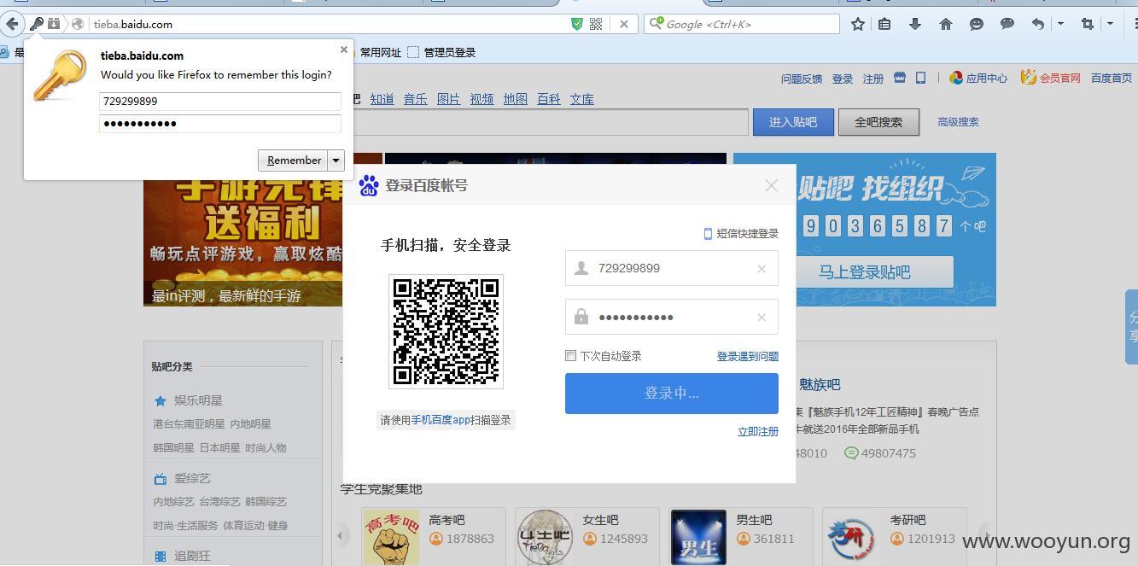This screenshot has width=1138, height=566.
Task: Click the smiley face toolbar icon
Action: 977,24
